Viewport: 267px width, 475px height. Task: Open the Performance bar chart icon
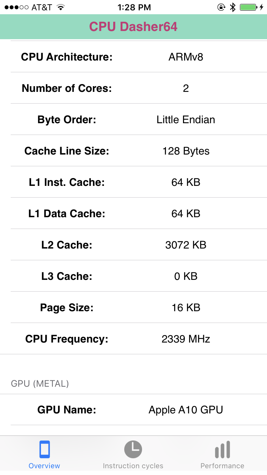tap(222, 449)
